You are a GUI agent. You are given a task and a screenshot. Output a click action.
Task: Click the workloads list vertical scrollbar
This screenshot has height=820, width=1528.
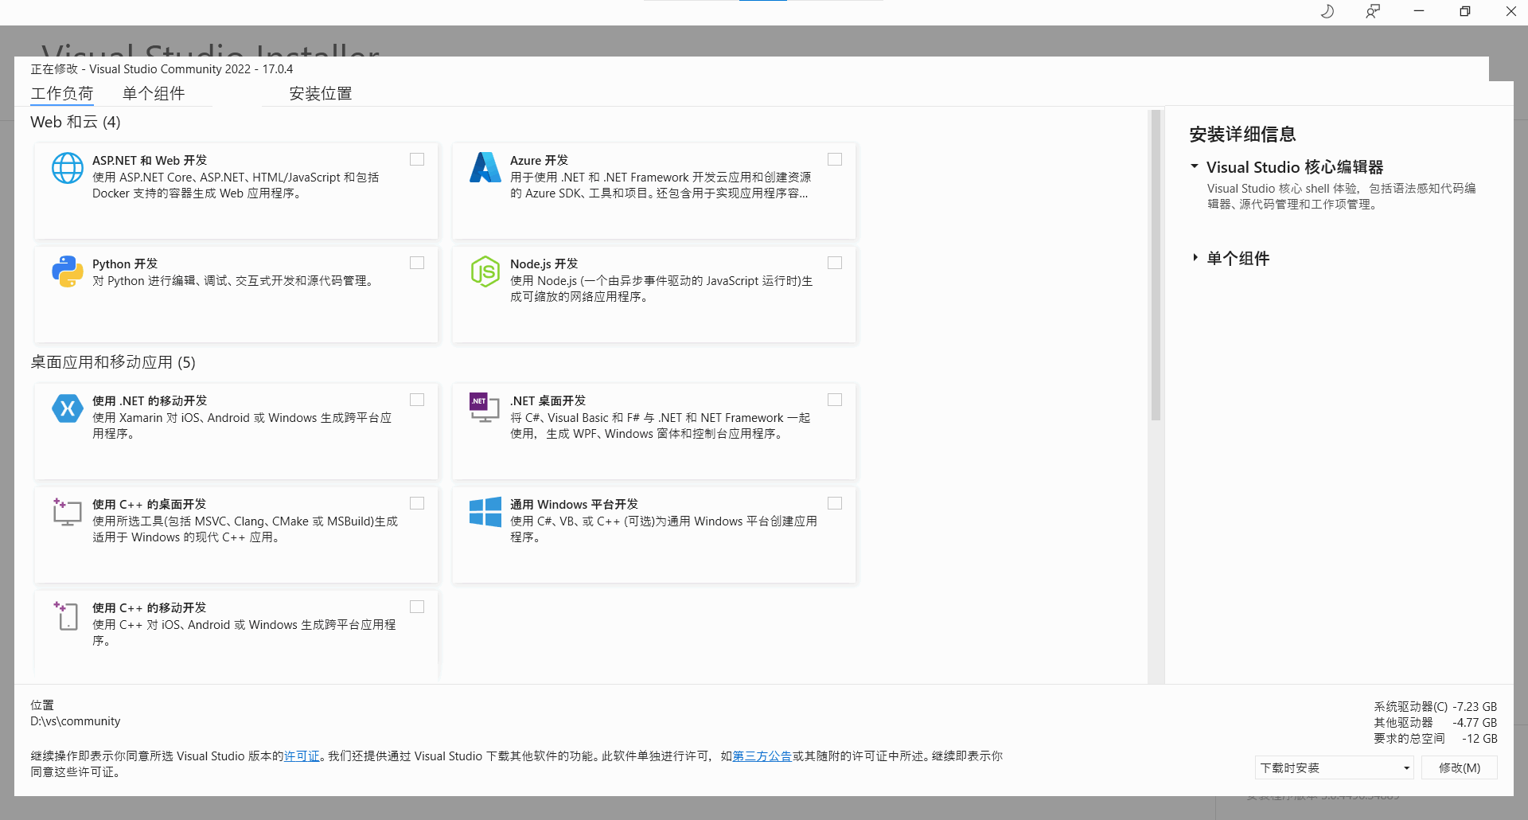[x=1156, y=265]
